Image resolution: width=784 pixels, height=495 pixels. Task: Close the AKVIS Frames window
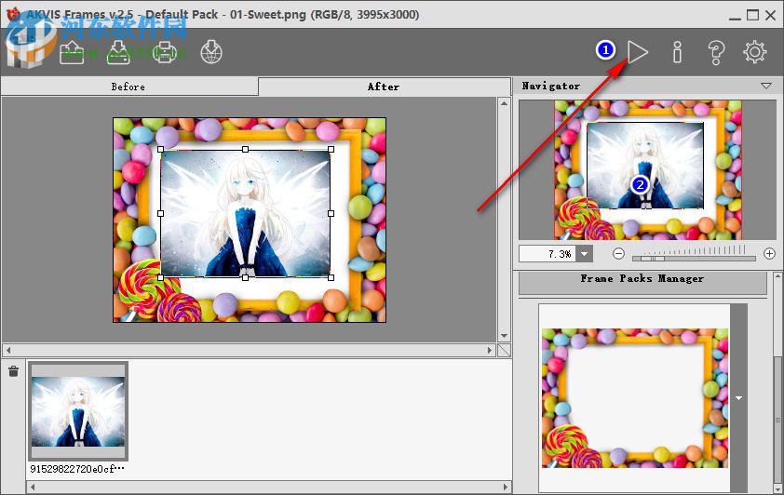(771, 15)
